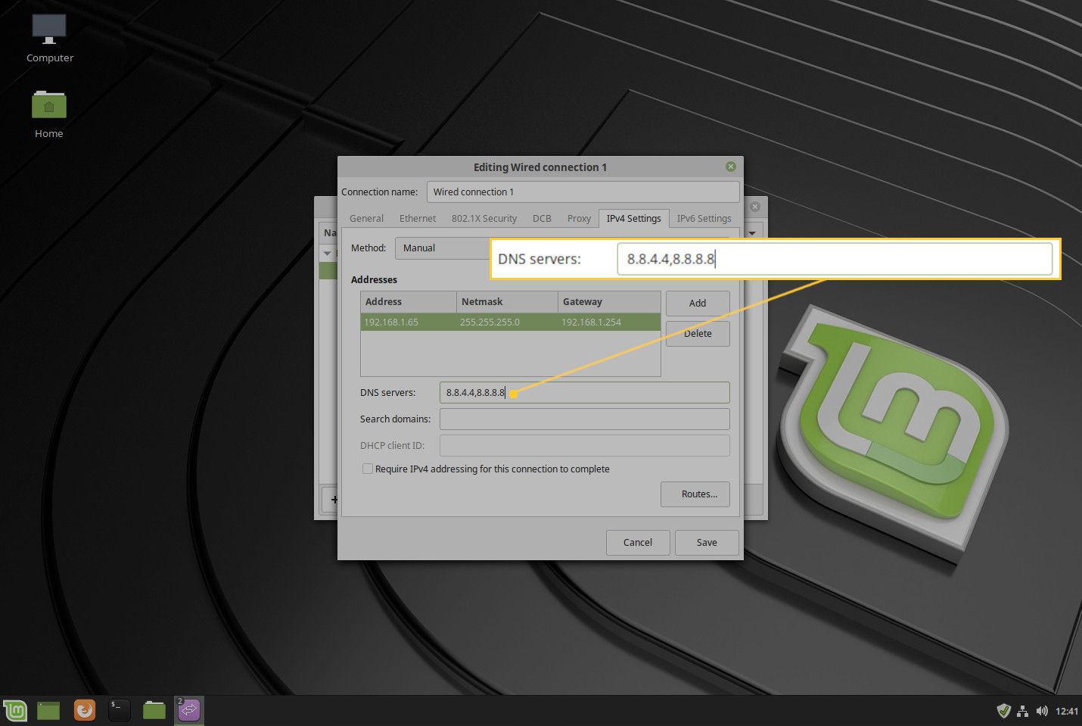1082x726 pixels.
Task: Click the shield update manager tray icon
Action: pyautogui.click(x=1003, y=711)
